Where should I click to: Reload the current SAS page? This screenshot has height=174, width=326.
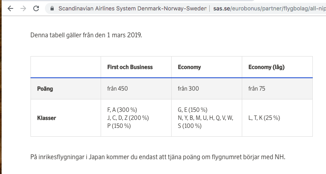click(x=36, y=8)
